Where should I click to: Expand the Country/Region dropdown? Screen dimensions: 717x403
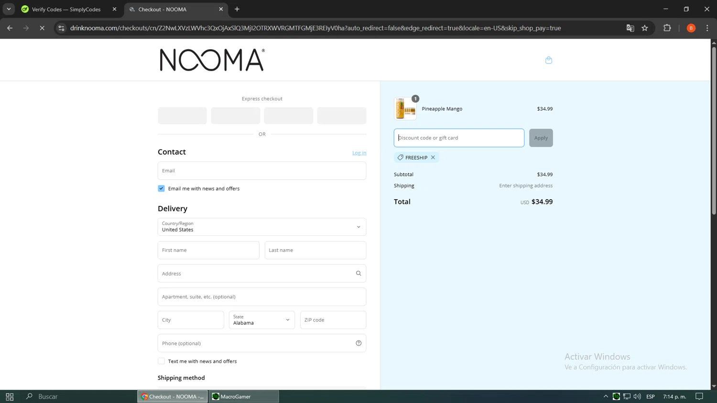pyautogui.click(x=262, y=227)
